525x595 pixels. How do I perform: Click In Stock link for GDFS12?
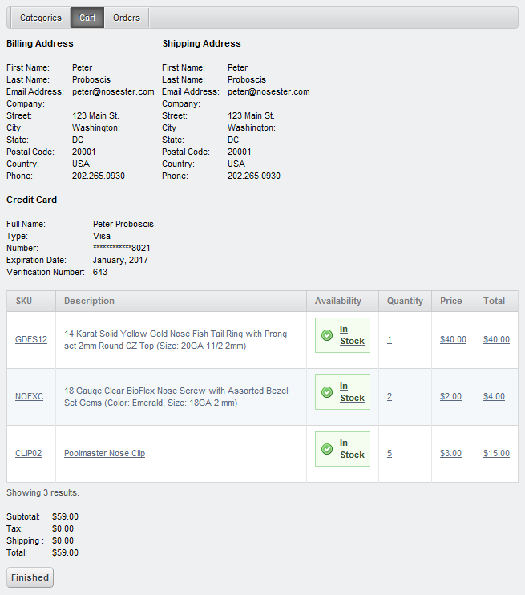(x=352, y=335)
